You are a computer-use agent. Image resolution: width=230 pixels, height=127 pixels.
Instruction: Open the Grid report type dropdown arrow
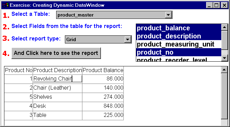[128, 39]
